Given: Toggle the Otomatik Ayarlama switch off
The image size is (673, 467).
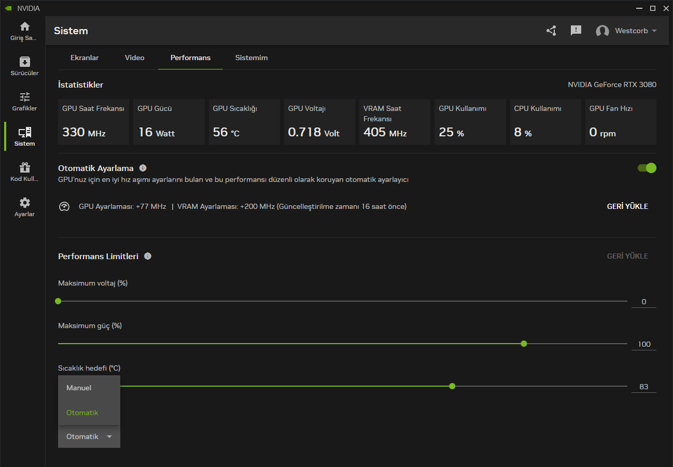Looking at the screenshot, I should (x=647, y=168).
